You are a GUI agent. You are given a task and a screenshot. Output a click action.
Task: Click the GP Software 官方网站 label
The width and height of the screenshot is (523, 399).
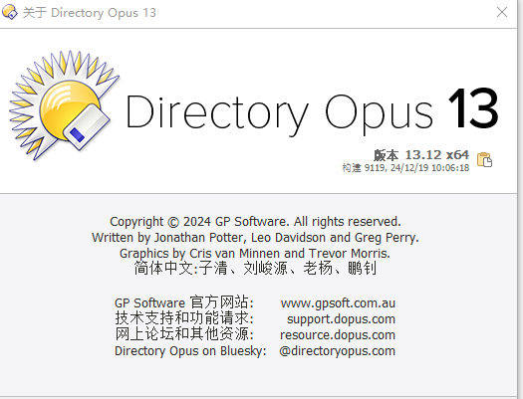tap(184, 302)
